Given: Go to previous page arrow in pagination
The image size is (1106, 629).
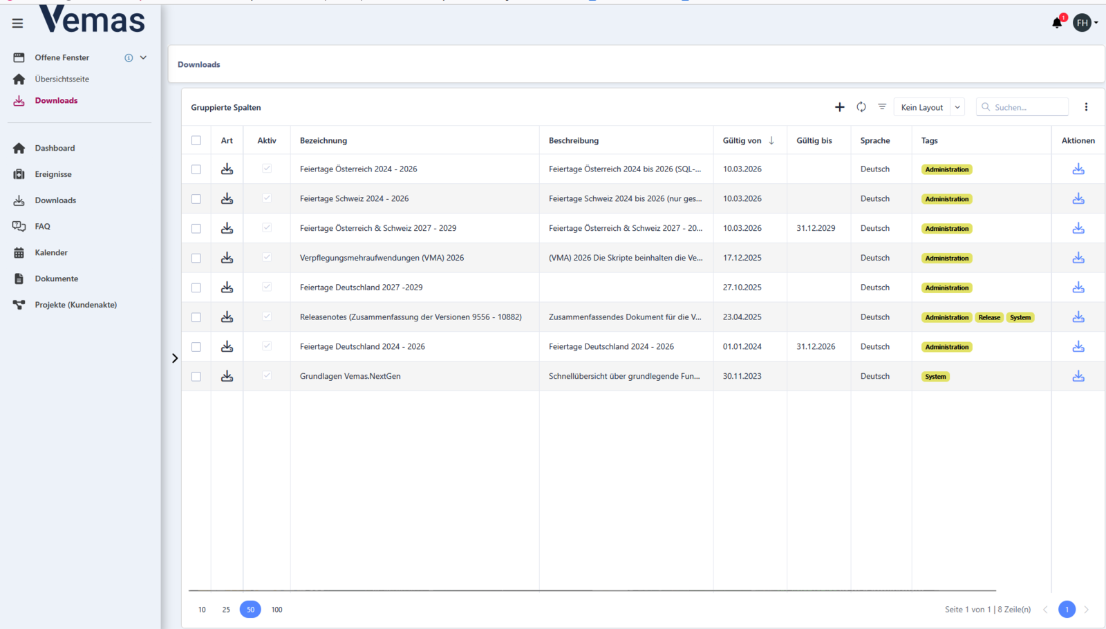Looking at the screenshot, I should pos(1045,610).
